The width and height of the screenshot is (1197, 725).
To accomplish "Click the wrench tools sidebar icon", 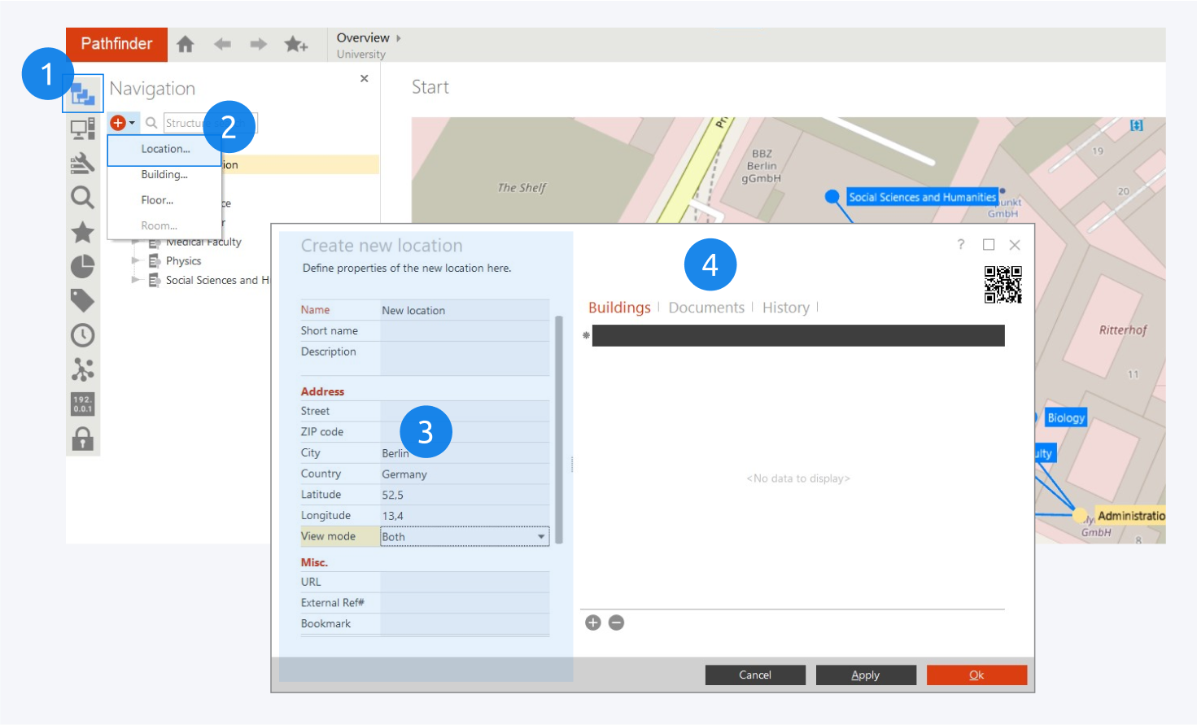I will (82, 164).
